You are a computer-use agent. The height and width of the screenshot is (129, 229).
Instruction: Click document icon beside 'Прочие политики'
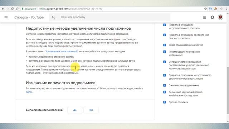pyautogui.click(x=165, y=102)
